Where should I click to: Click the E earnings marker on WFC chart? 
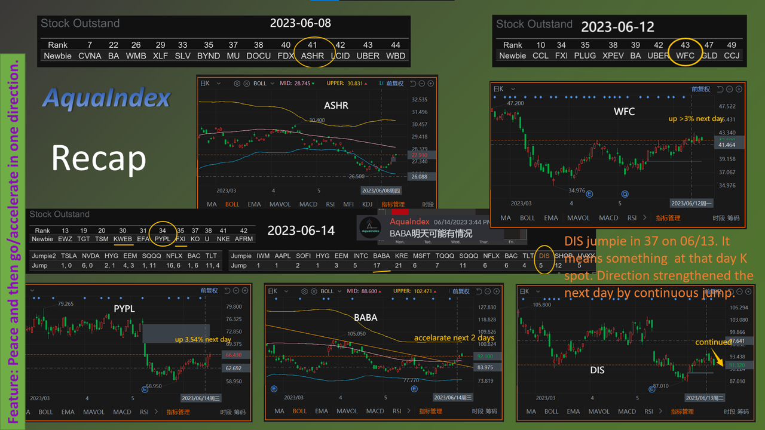point(589,194)
